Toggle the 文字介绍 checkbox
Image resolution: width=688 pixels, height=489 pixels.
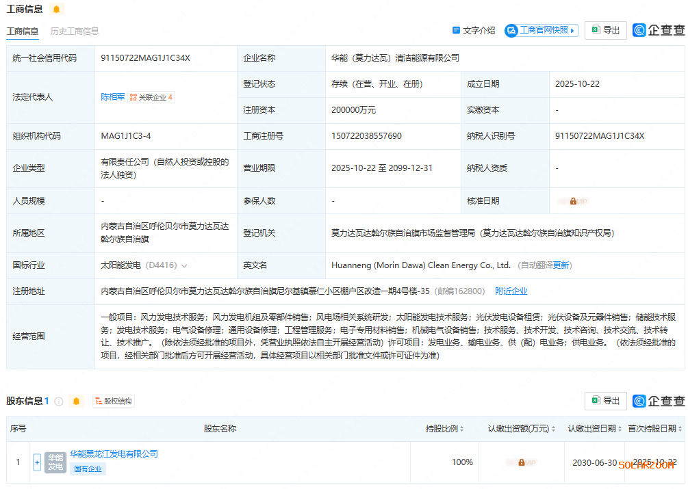[457, 30]
